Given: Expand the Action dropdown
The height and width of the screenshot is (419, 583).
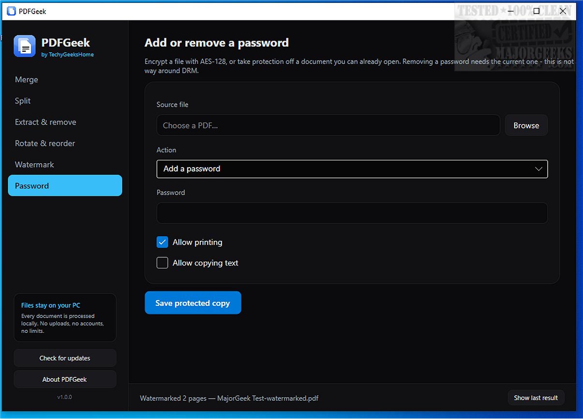Looking at the screenshot, I should tap(352, 169).
